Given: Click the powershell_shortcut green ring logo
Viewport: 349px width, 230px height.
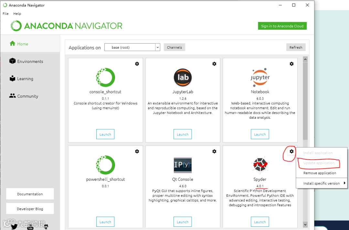Looking at the screenshot, I should coord(105,165).
